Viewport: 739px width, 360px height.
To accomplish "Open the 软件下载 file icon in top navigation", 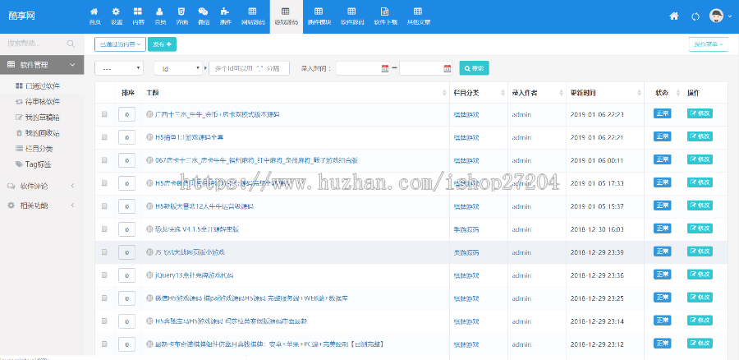I will (385, 12).
